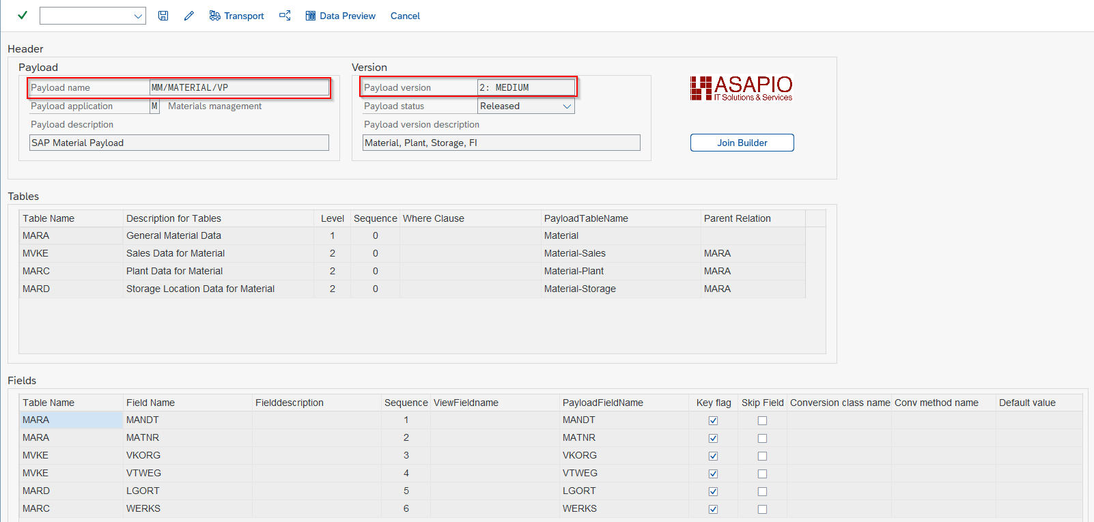Click the 'Conversion class name' column header
1094x522 pixels.
pos(840,403)
